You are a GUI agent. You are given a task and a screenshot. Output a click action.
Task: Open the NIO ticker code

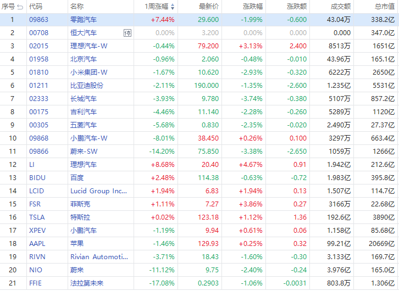(36, 271)
